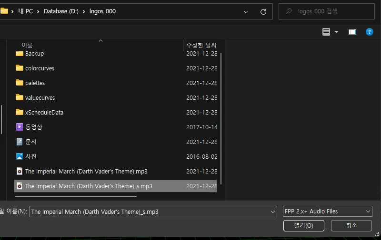Click the search magnifier icon
Screen dimensions: 381x240
point(289,11)
